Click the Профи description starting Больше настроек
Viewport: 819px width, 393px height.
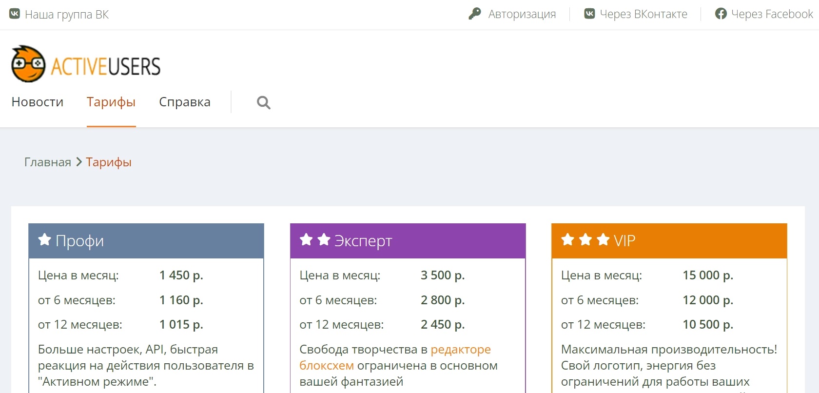pos(146,366)
